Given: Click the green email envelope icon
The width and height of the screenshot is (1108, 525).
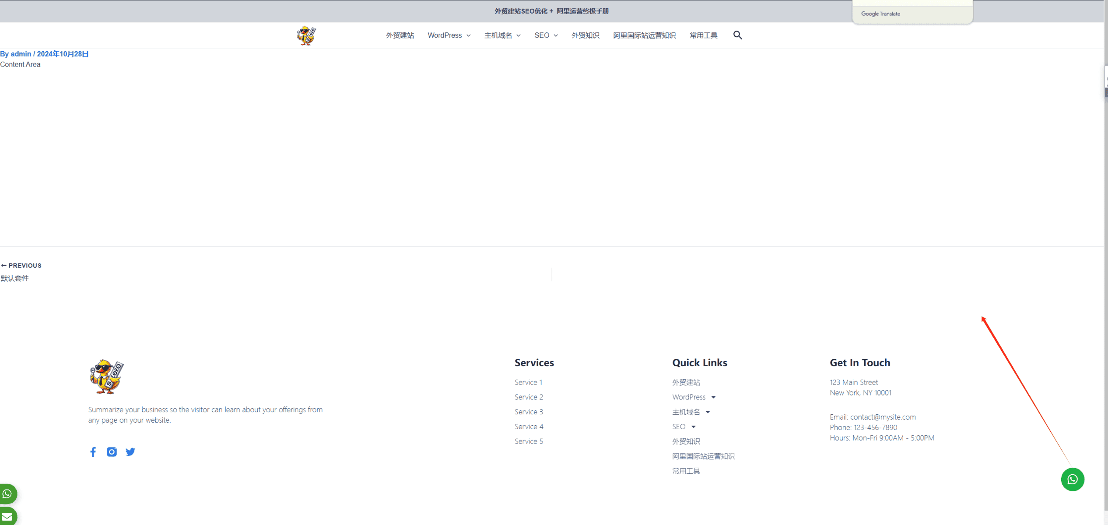Looking at the screenshot, I should point(7,517).
